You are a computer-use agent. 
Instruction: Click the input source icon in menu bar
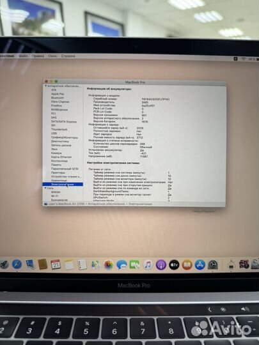(235, 59)
